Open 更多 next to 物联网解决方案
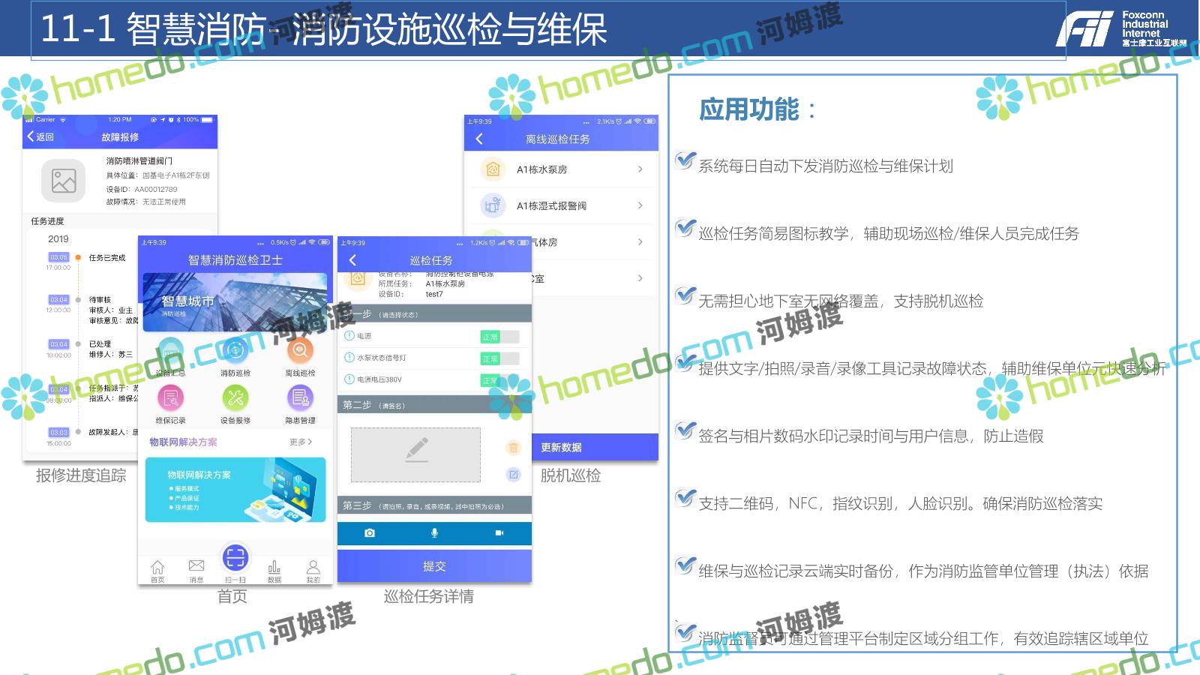 pos(300,442)
